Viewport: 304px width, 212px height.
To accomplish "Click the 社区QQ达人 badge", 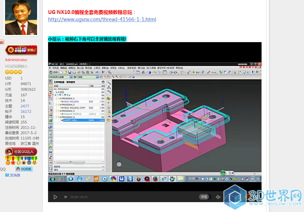I will [x=21, y=151].
